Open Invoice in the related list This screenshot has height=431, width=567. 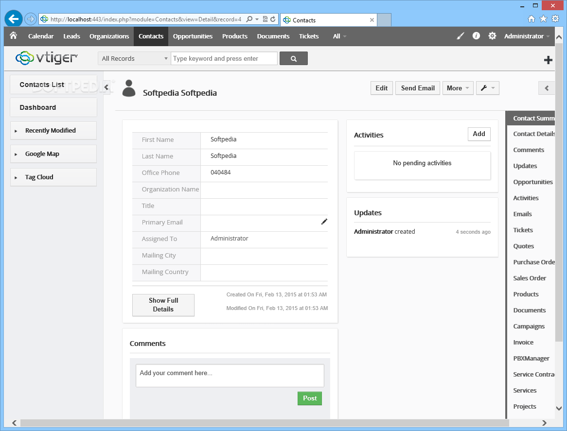(x=523, y=343)
